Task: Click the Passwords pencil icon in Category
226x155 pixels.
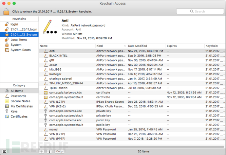Action: 7,96
